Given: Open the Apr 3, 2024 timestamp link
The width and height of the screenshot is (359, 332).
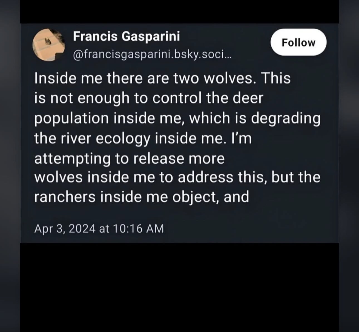Looking at the screenshot, I should (x=99, y=228).
